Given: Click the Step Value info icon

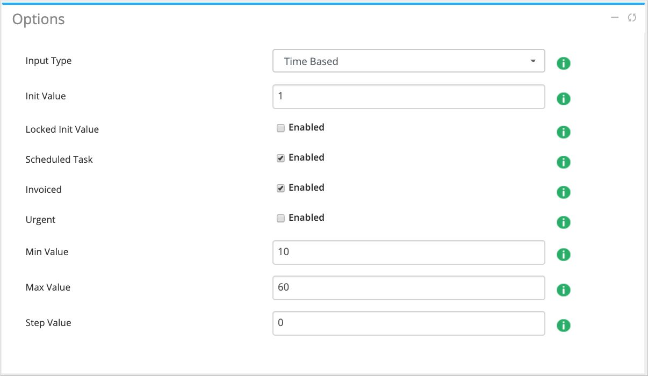Looking at the screenshot, I should [563, 326].
